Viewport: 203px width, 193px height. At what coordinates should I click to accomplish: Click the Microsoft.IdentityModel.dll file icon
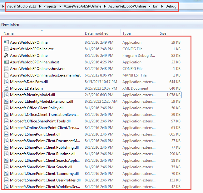(x=6, y=95)
